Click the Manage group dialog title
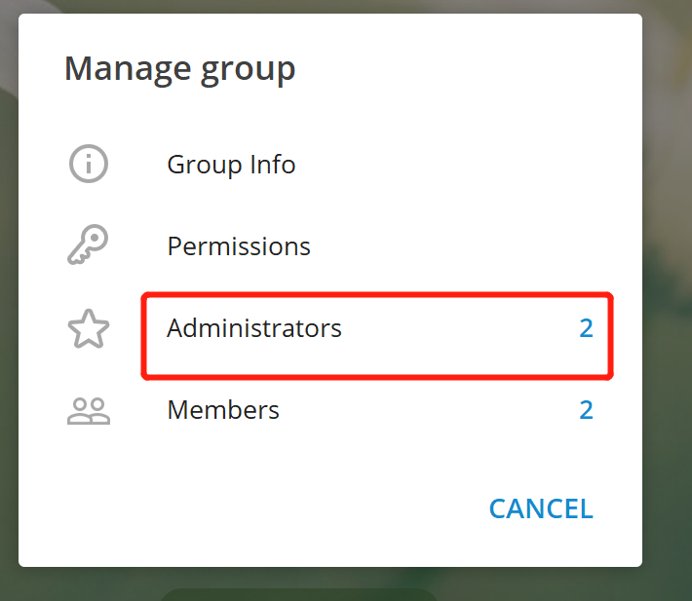The image size is (692, 601). [x=179, y=70]
